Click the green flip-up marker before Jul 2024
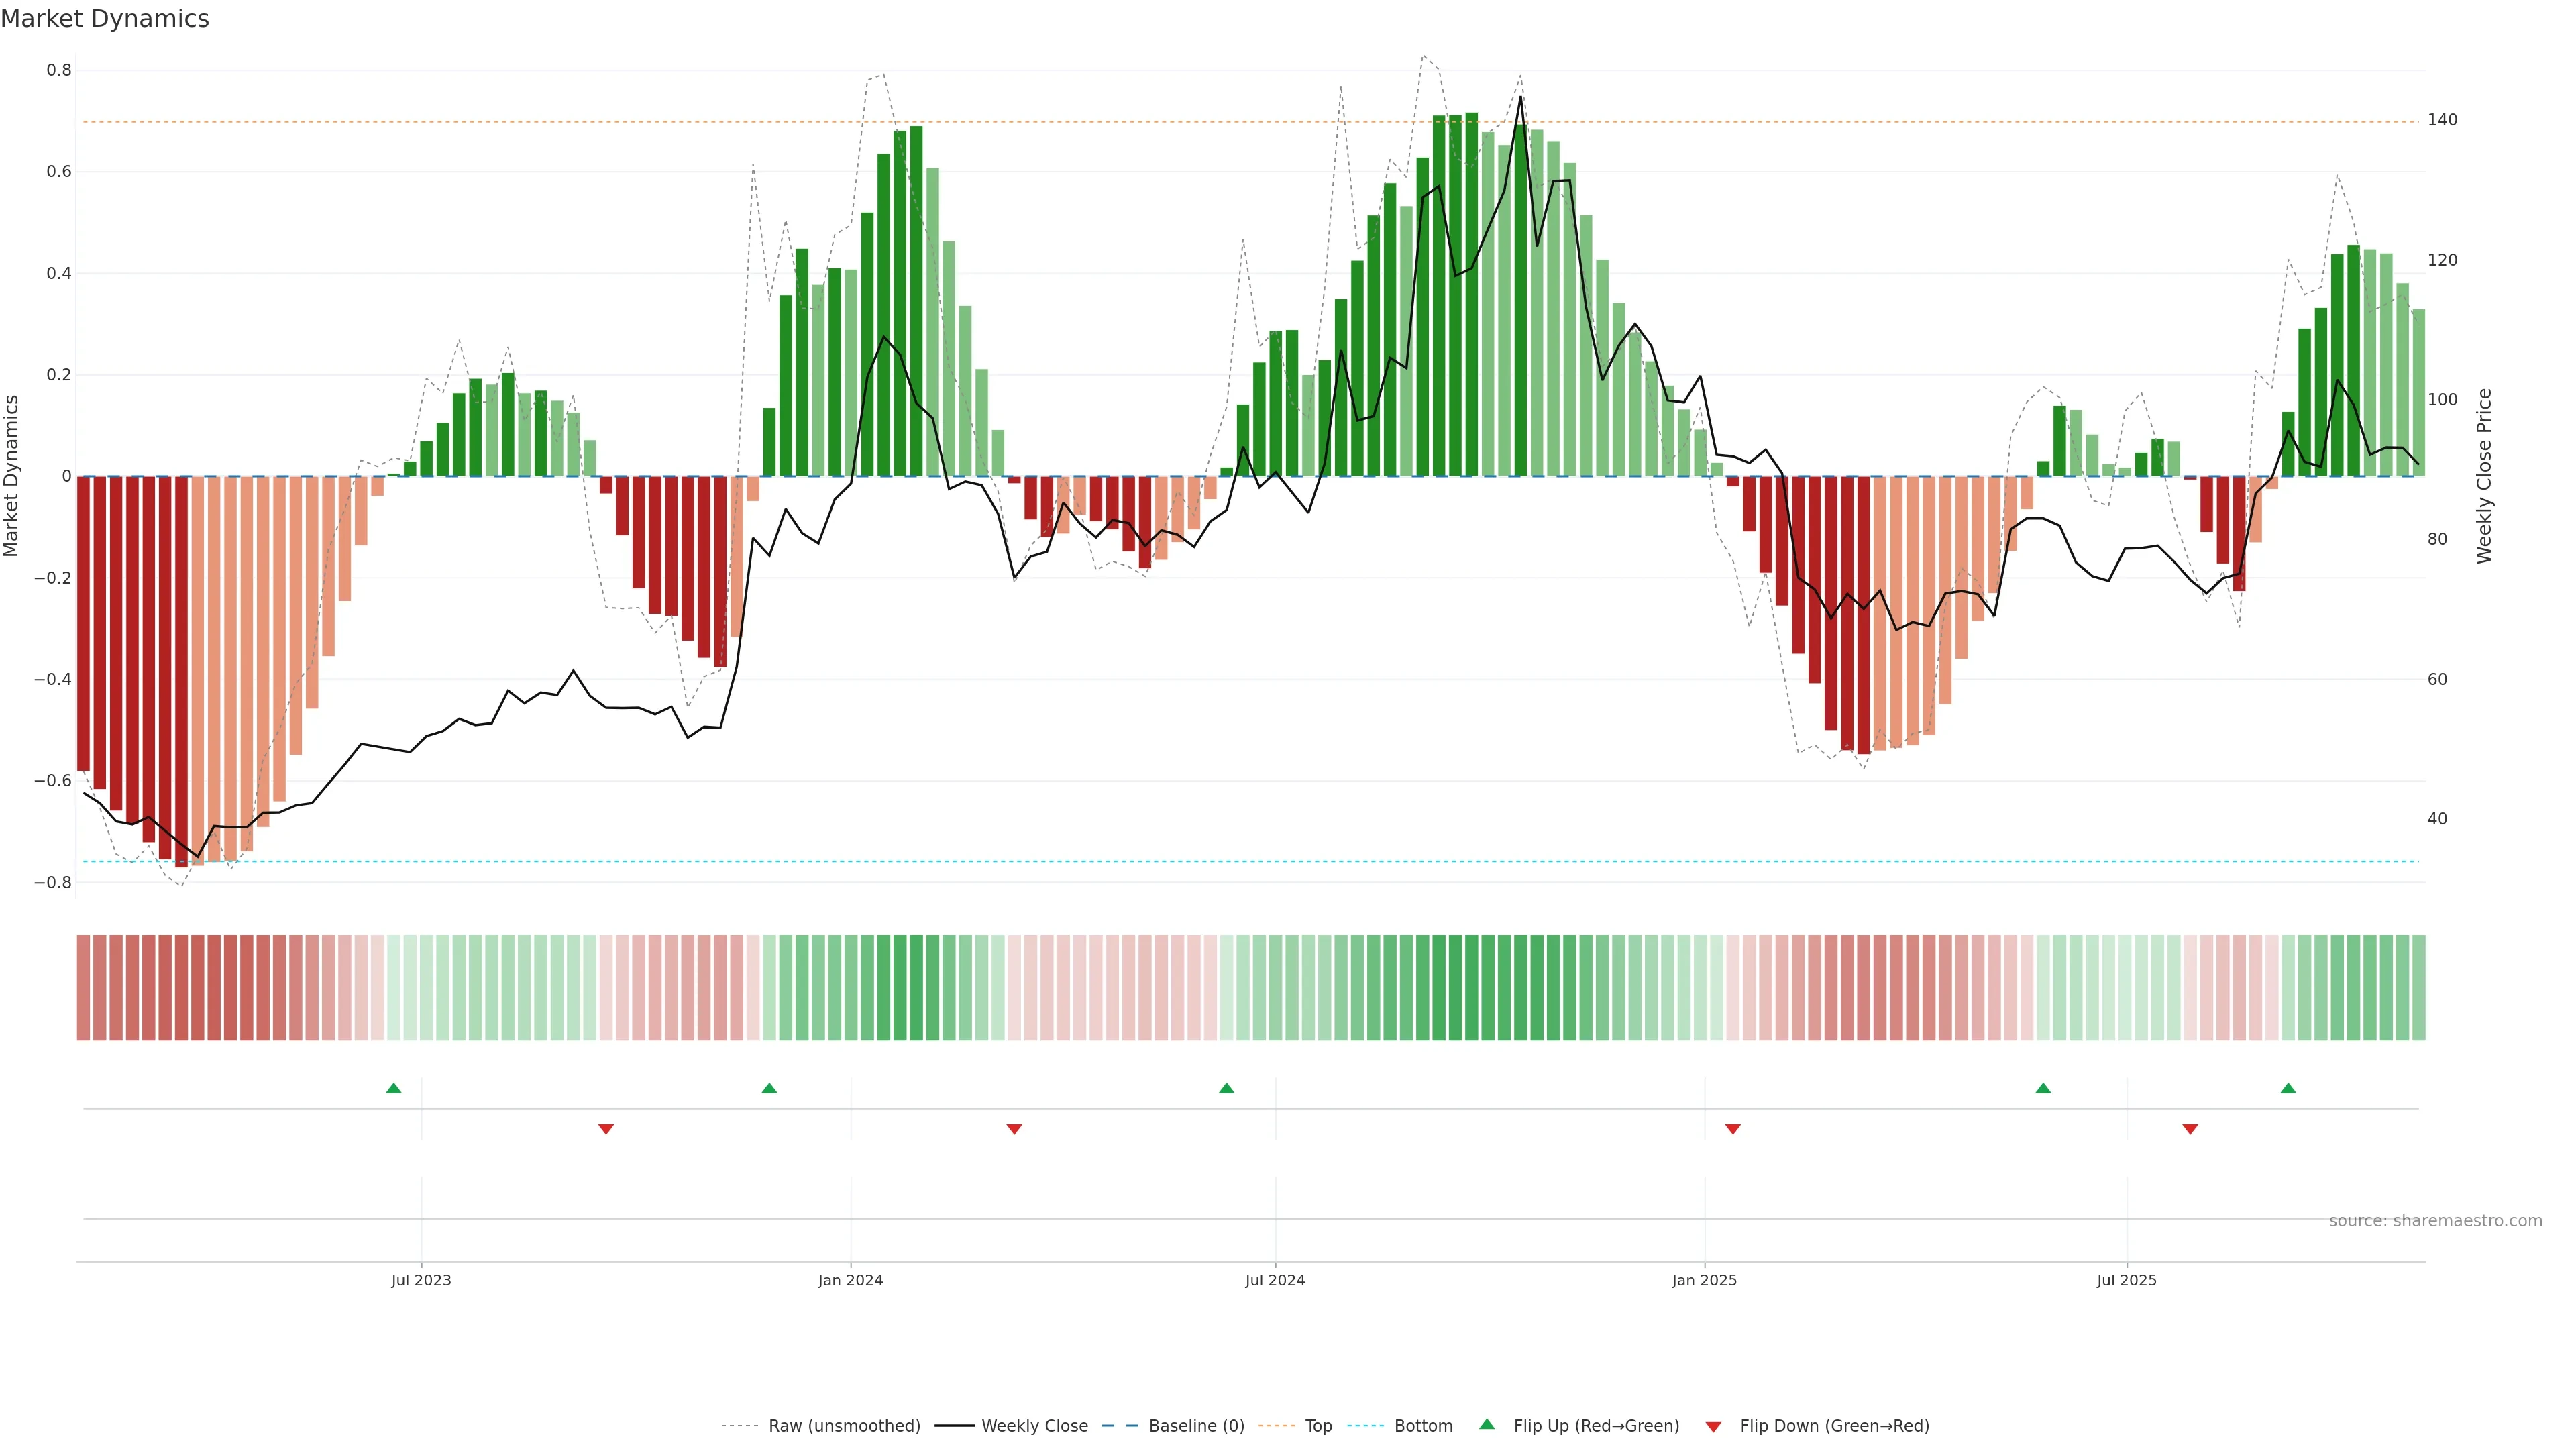Viewport: 2576px width, 1449px height. [1226, 1088]
